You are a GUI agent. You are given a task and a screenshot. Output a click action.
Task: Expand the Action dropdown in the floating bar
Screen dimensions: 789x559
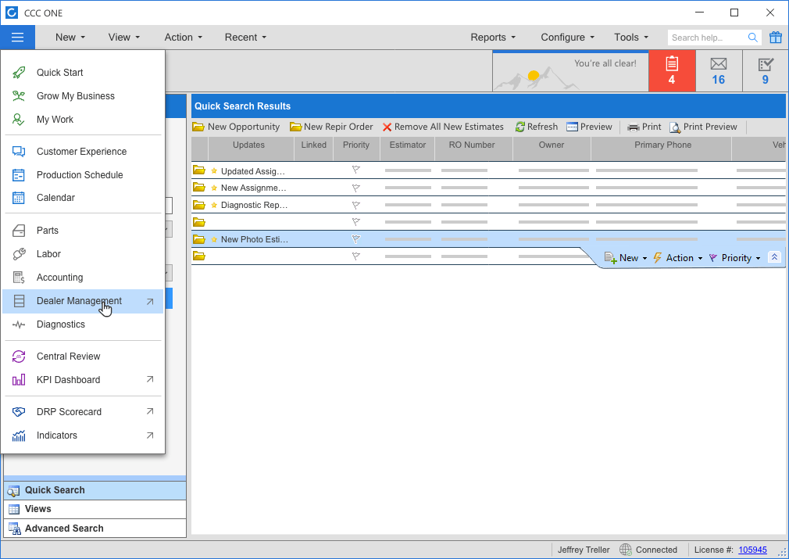[679, 257]
